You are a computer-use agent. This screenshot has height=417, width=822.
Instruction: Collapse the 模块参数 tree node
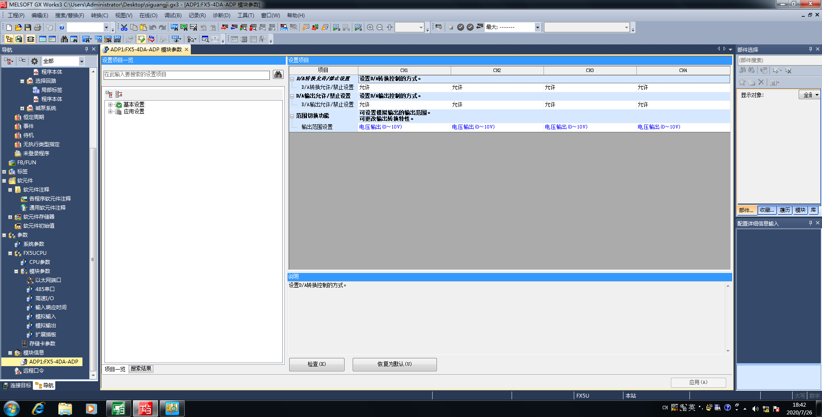coord(16,271)
